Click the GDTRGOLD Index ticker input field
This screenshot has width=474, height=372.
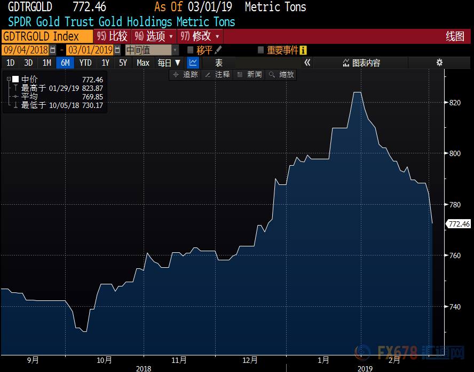click(46, 36)
